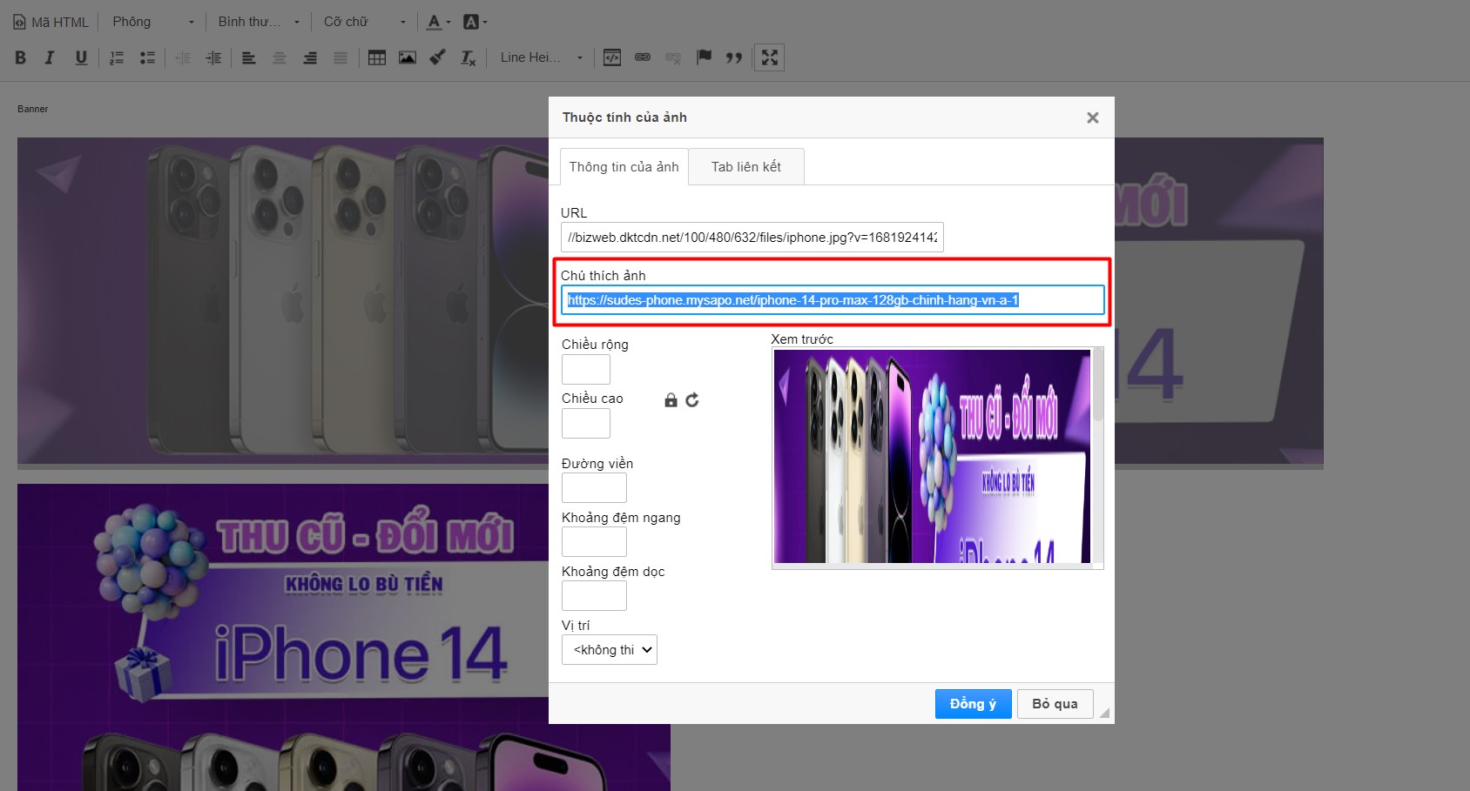Open the Phông font dropdown
Image resolution: width=1470 pixels, height=791 pixels.
coord(153,22)
